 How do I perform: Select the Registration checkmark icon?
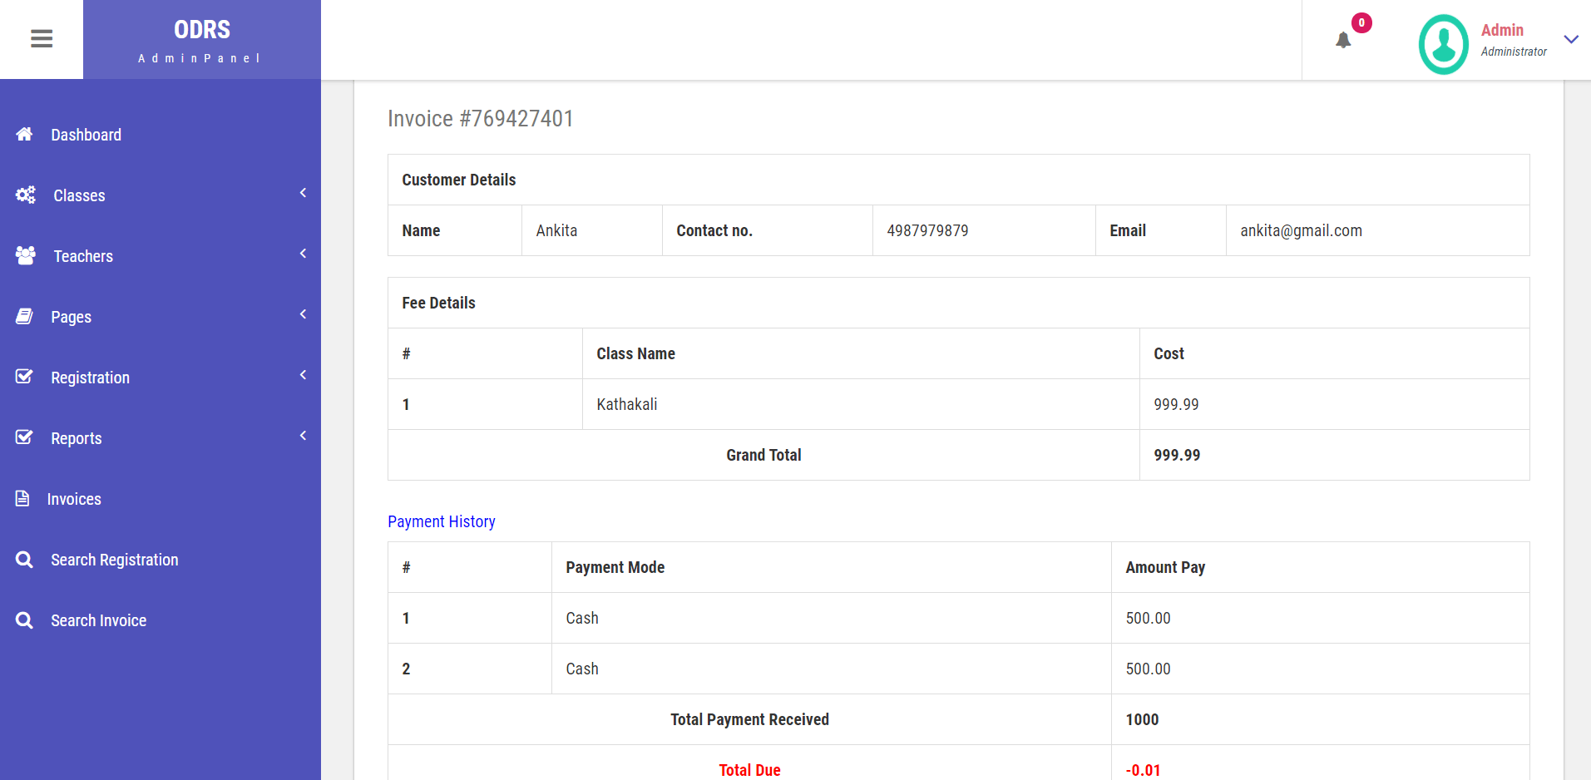tap(25, 377)
